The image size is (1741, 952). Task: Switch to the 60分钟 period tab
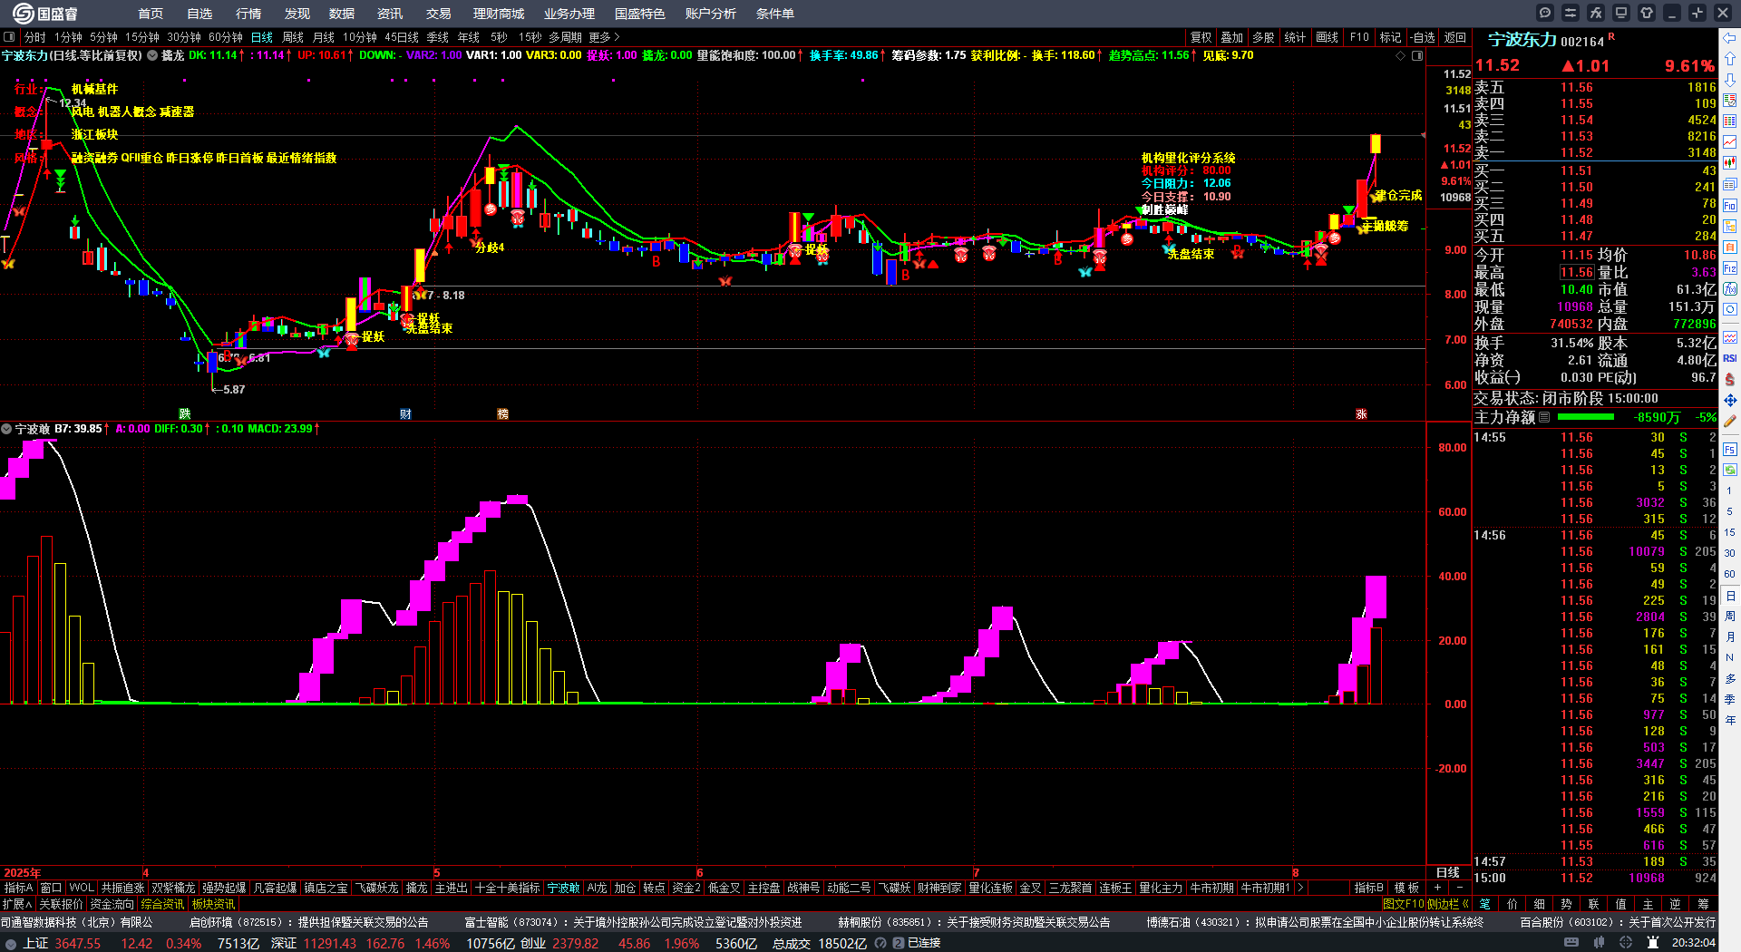pyautogui.click(x=225, y=37)
